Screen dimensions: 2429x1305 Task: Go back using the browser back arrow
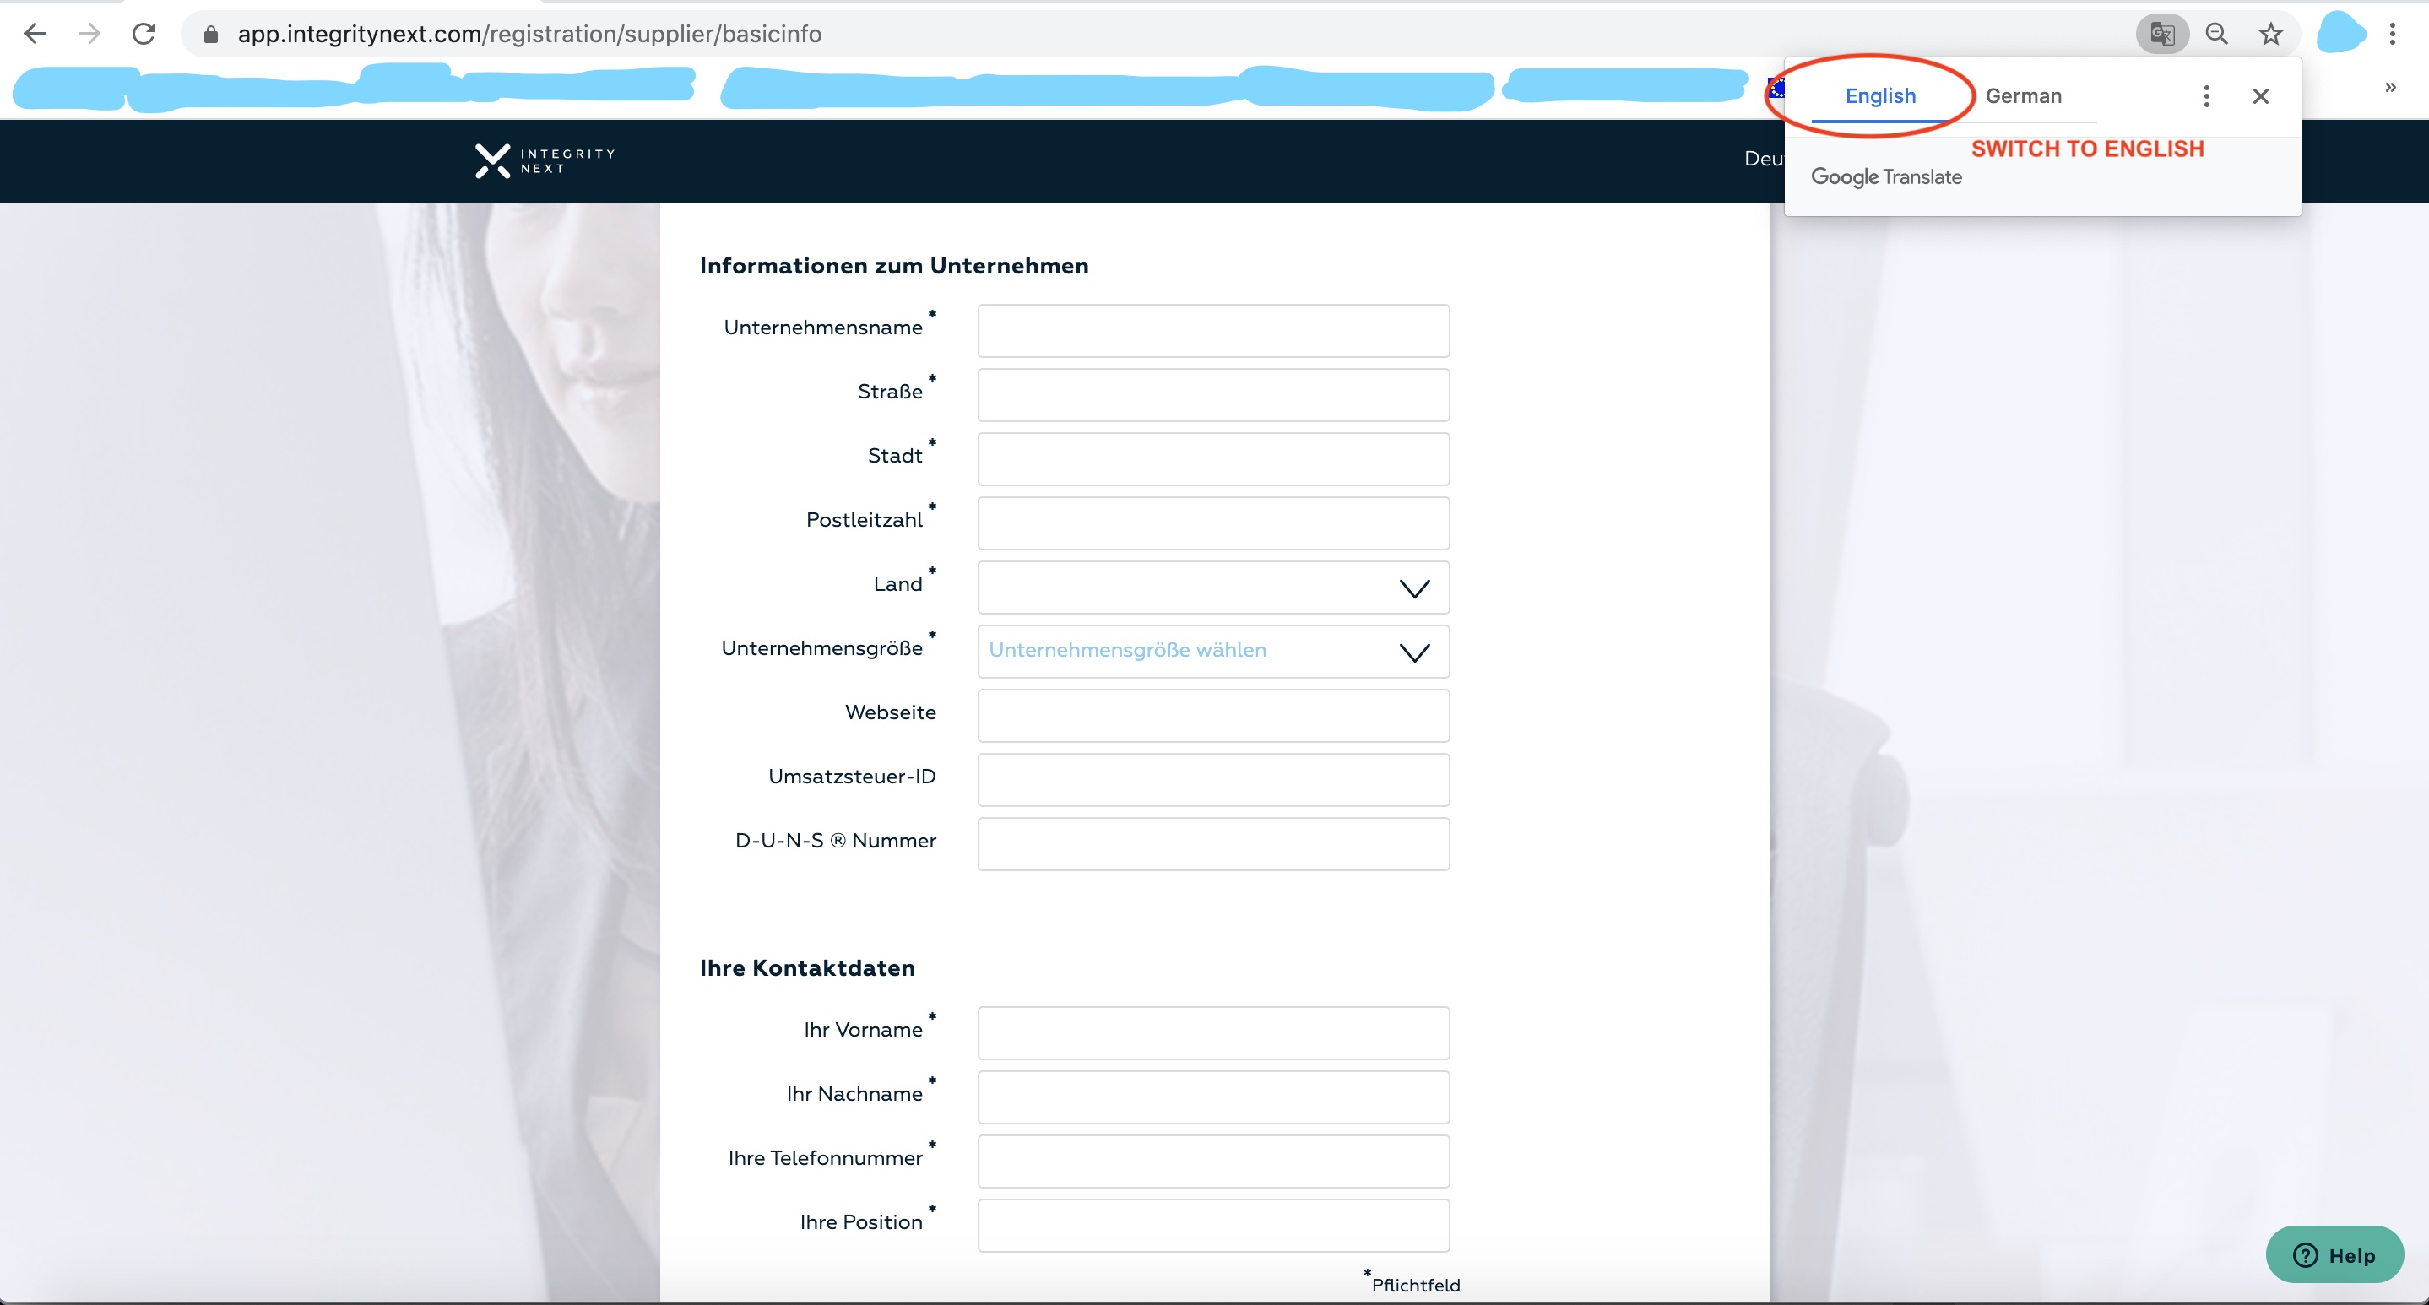[35, 35]
